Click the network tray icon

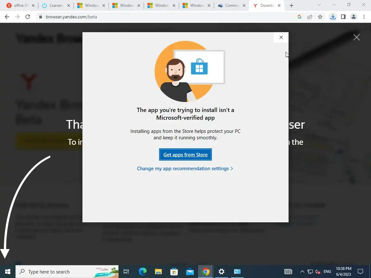pyautogui.click(x=310, y=272)
